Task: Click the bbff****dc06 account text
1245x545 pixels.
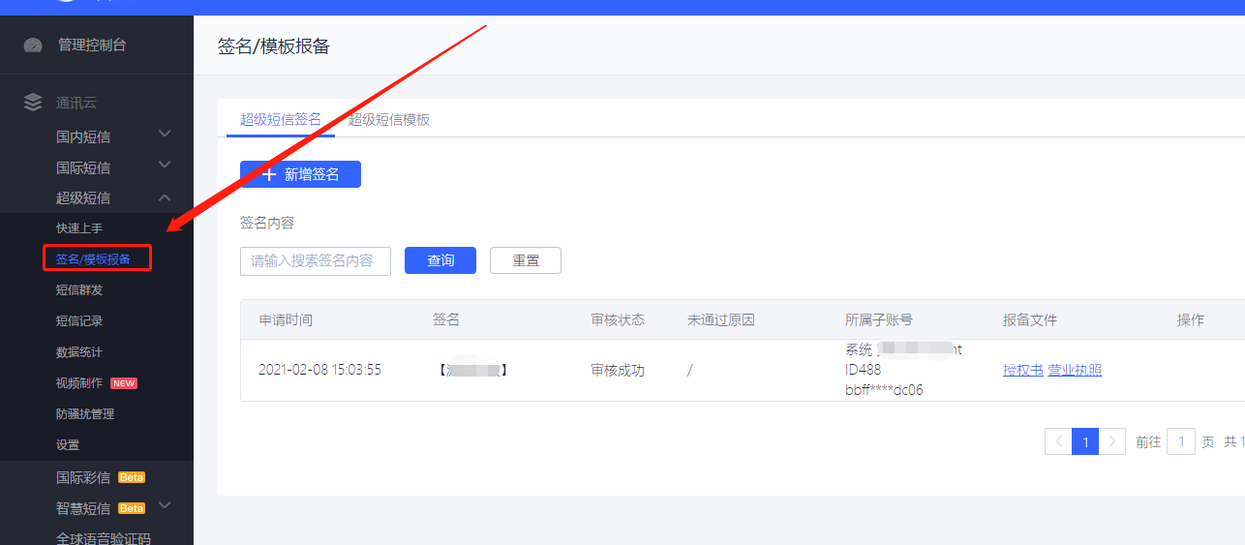Action: point(884,390)
